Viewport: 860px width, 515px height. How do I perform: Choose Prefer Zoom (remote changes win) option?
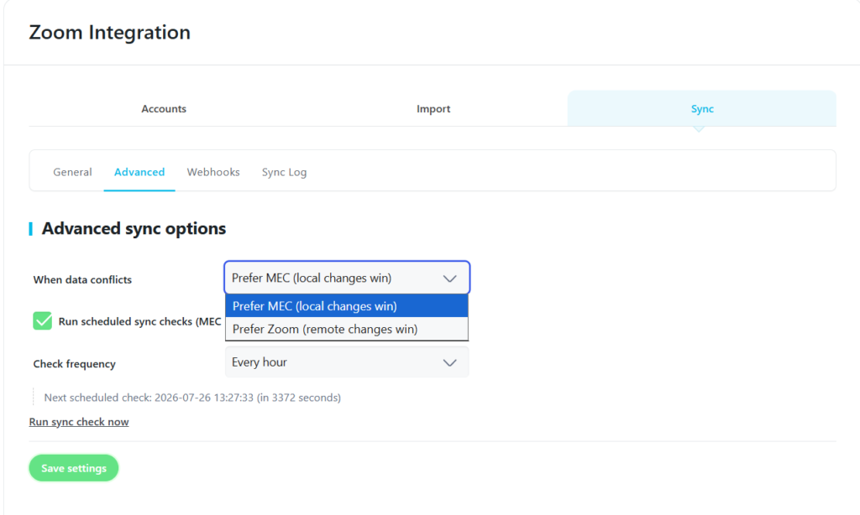347,329
